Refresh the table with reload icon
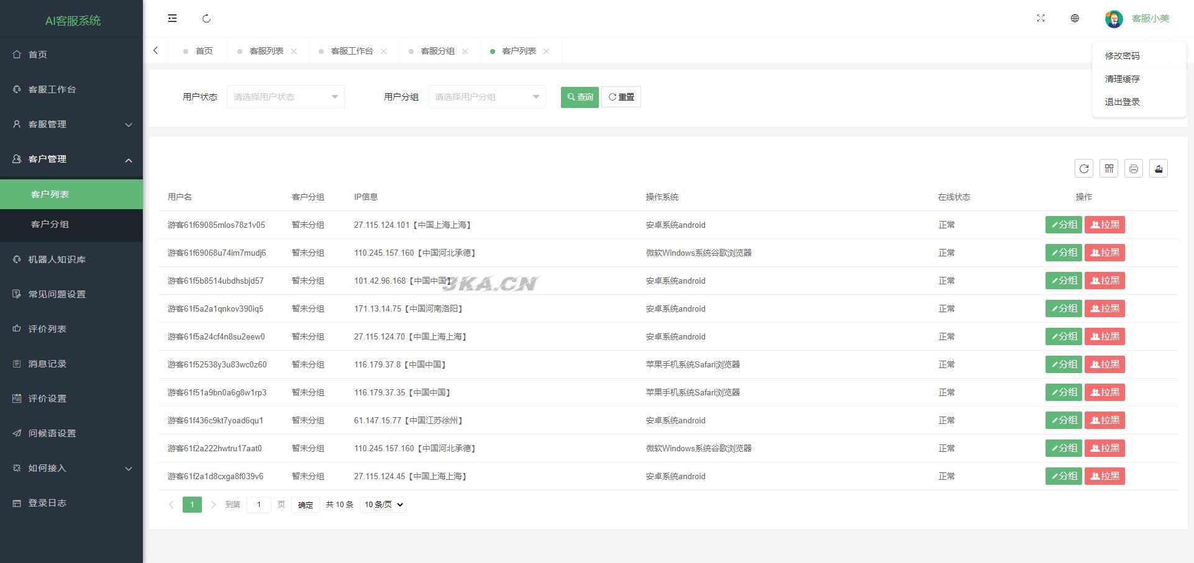Screen dimensions: 1194x563 (x=1083, y=169)
